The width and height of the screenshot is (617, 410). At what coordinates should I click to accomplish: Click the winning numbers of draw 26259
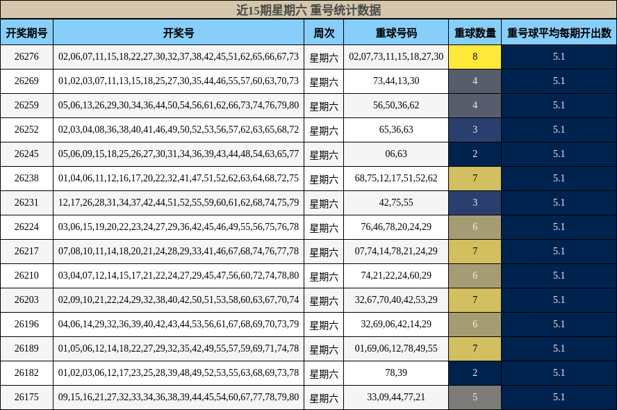point(179,106)
